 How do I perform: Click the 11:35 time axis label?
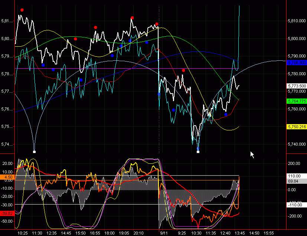coord(211,233)
